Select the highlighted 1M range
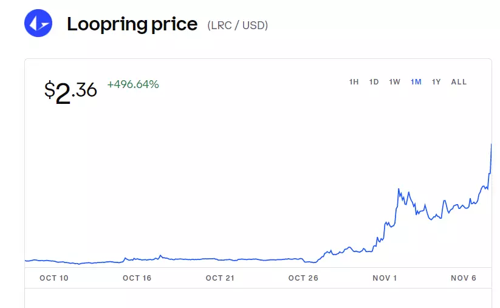This screenshot has height=308, width=500. click(416, 82)
